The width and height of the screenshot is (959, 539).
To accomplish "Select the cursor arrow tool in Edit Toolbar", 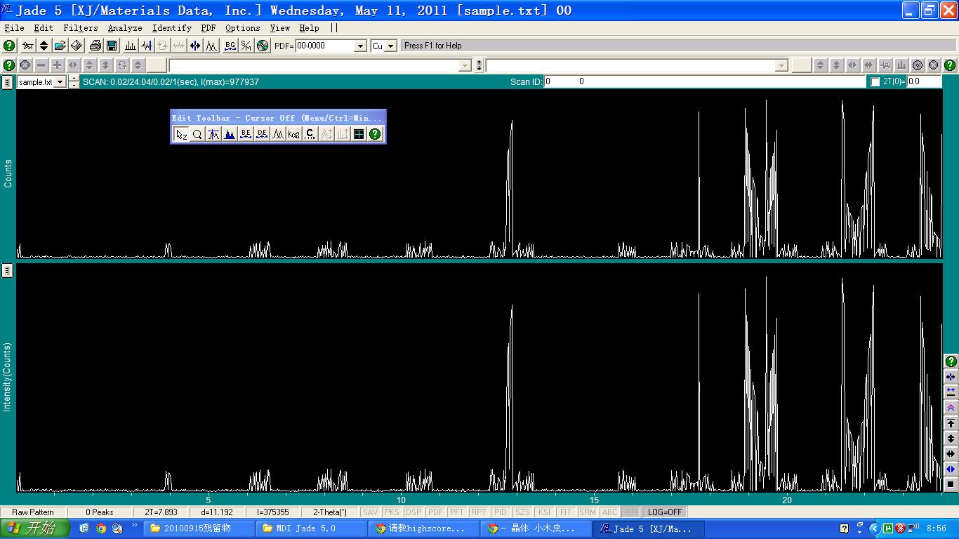I will pos(181,134).
